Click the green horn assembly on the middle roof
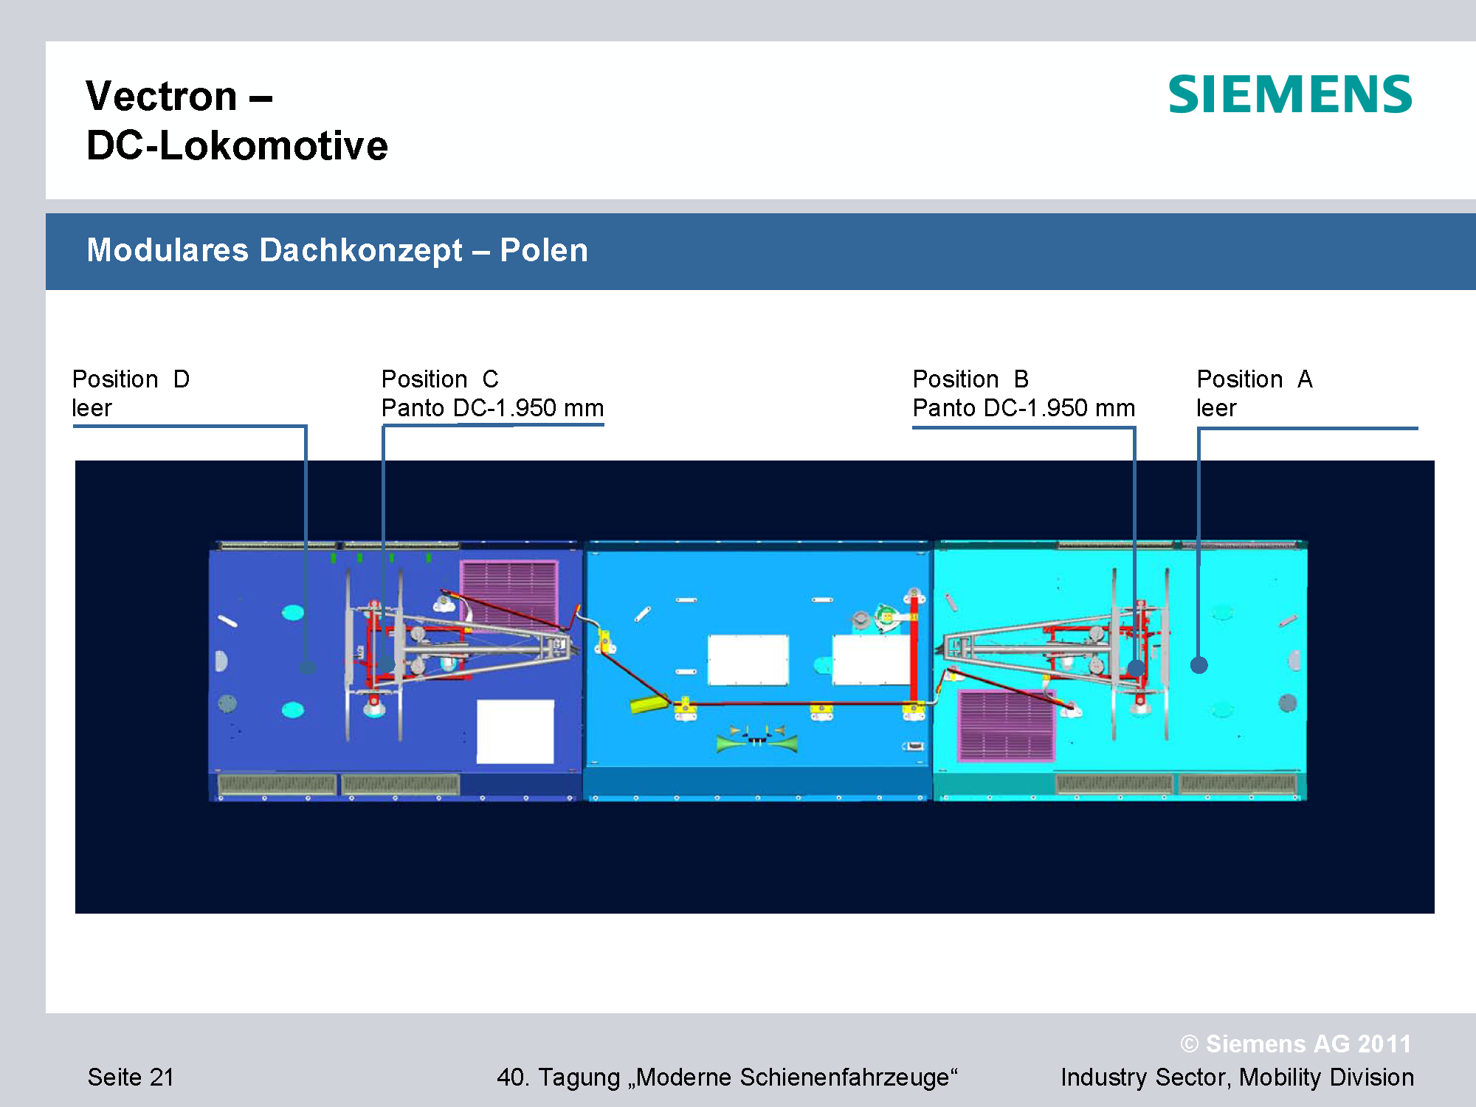This screenshot has height=1107, width=1476. [x=756, y=739]
